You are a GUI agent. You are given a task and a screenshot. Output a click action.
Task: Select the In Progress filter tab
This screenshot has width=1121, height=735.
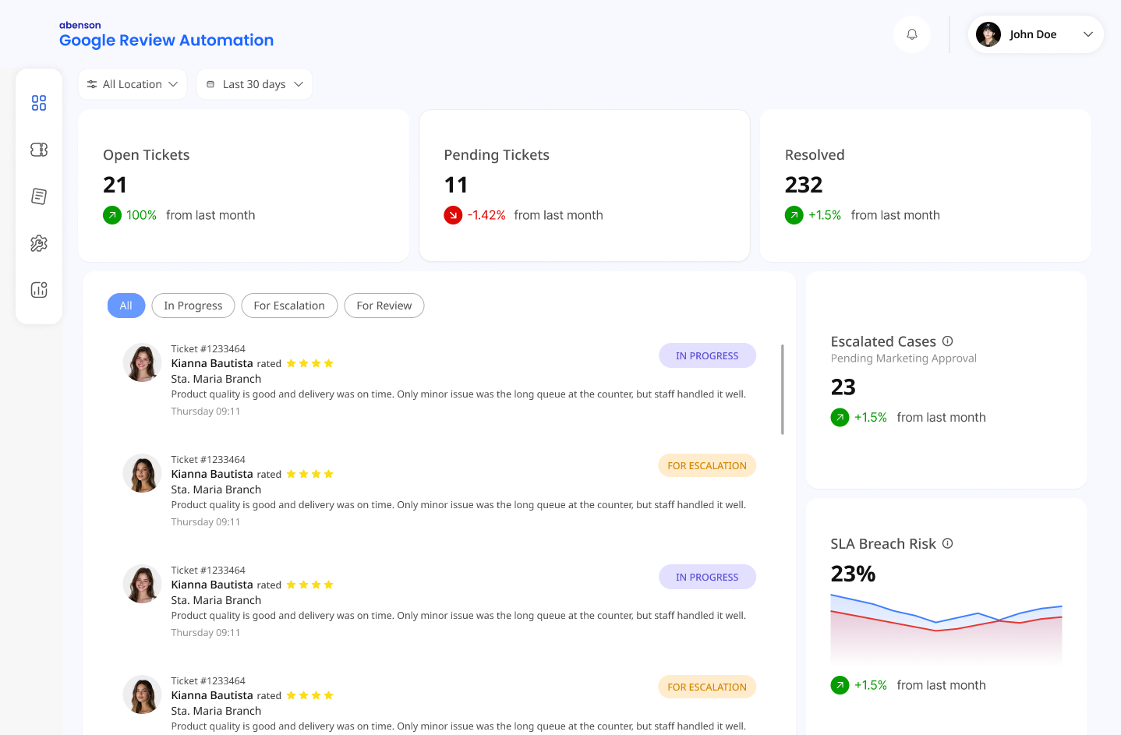tap(193, 306)
